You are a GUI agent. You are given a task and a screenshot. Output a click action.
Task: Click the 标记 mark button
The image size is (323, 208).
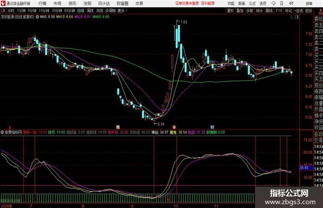pyautogui.click(x=288, y=11)
